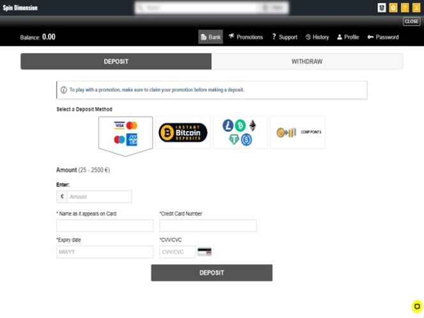Click the CVV card hint icon
Screen dimensions: 424x318
pos(204,252)
